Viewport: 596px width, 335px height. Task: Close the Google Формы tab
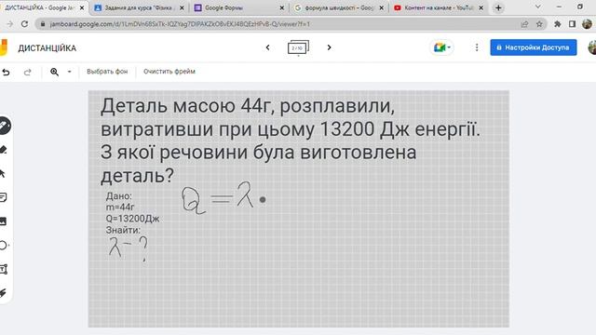tap(281, 8)
